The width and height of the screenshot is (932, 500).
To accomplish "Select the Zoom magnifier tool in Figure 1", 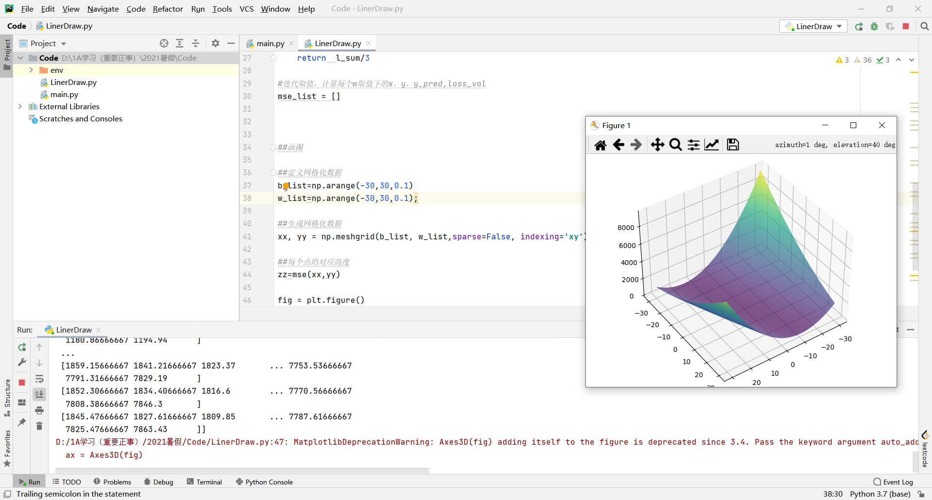I will tap(675, 145).
